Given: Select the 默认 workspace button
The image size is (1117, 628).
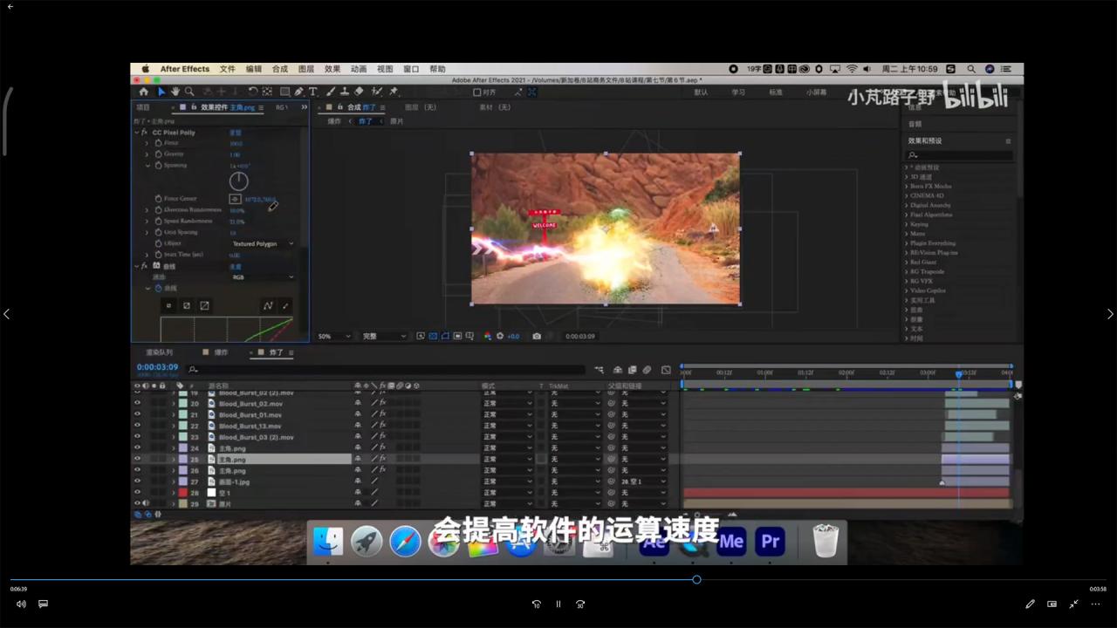Looking at the screenshot, I should coord(701,92).
